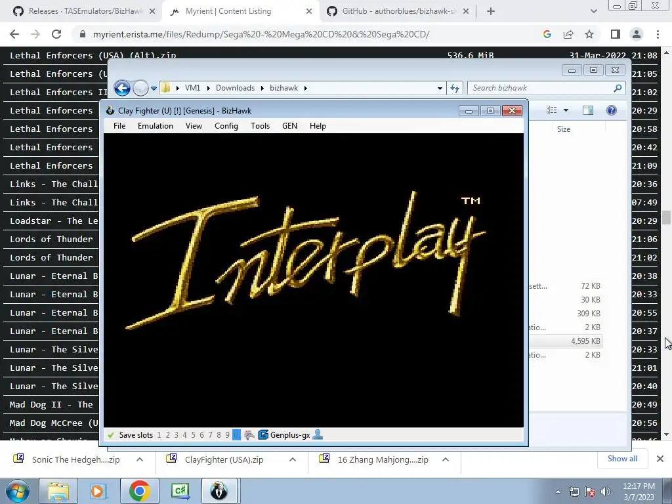Image resolution: width=672 pixels, height=504 pixels.
Task: Open Mad Dog McCree link
Action: 54,423
